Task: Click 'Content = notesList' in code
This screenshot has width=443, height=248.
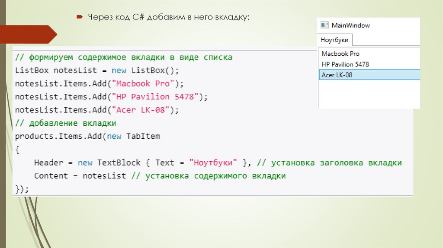Action: [x=80, y=176]
